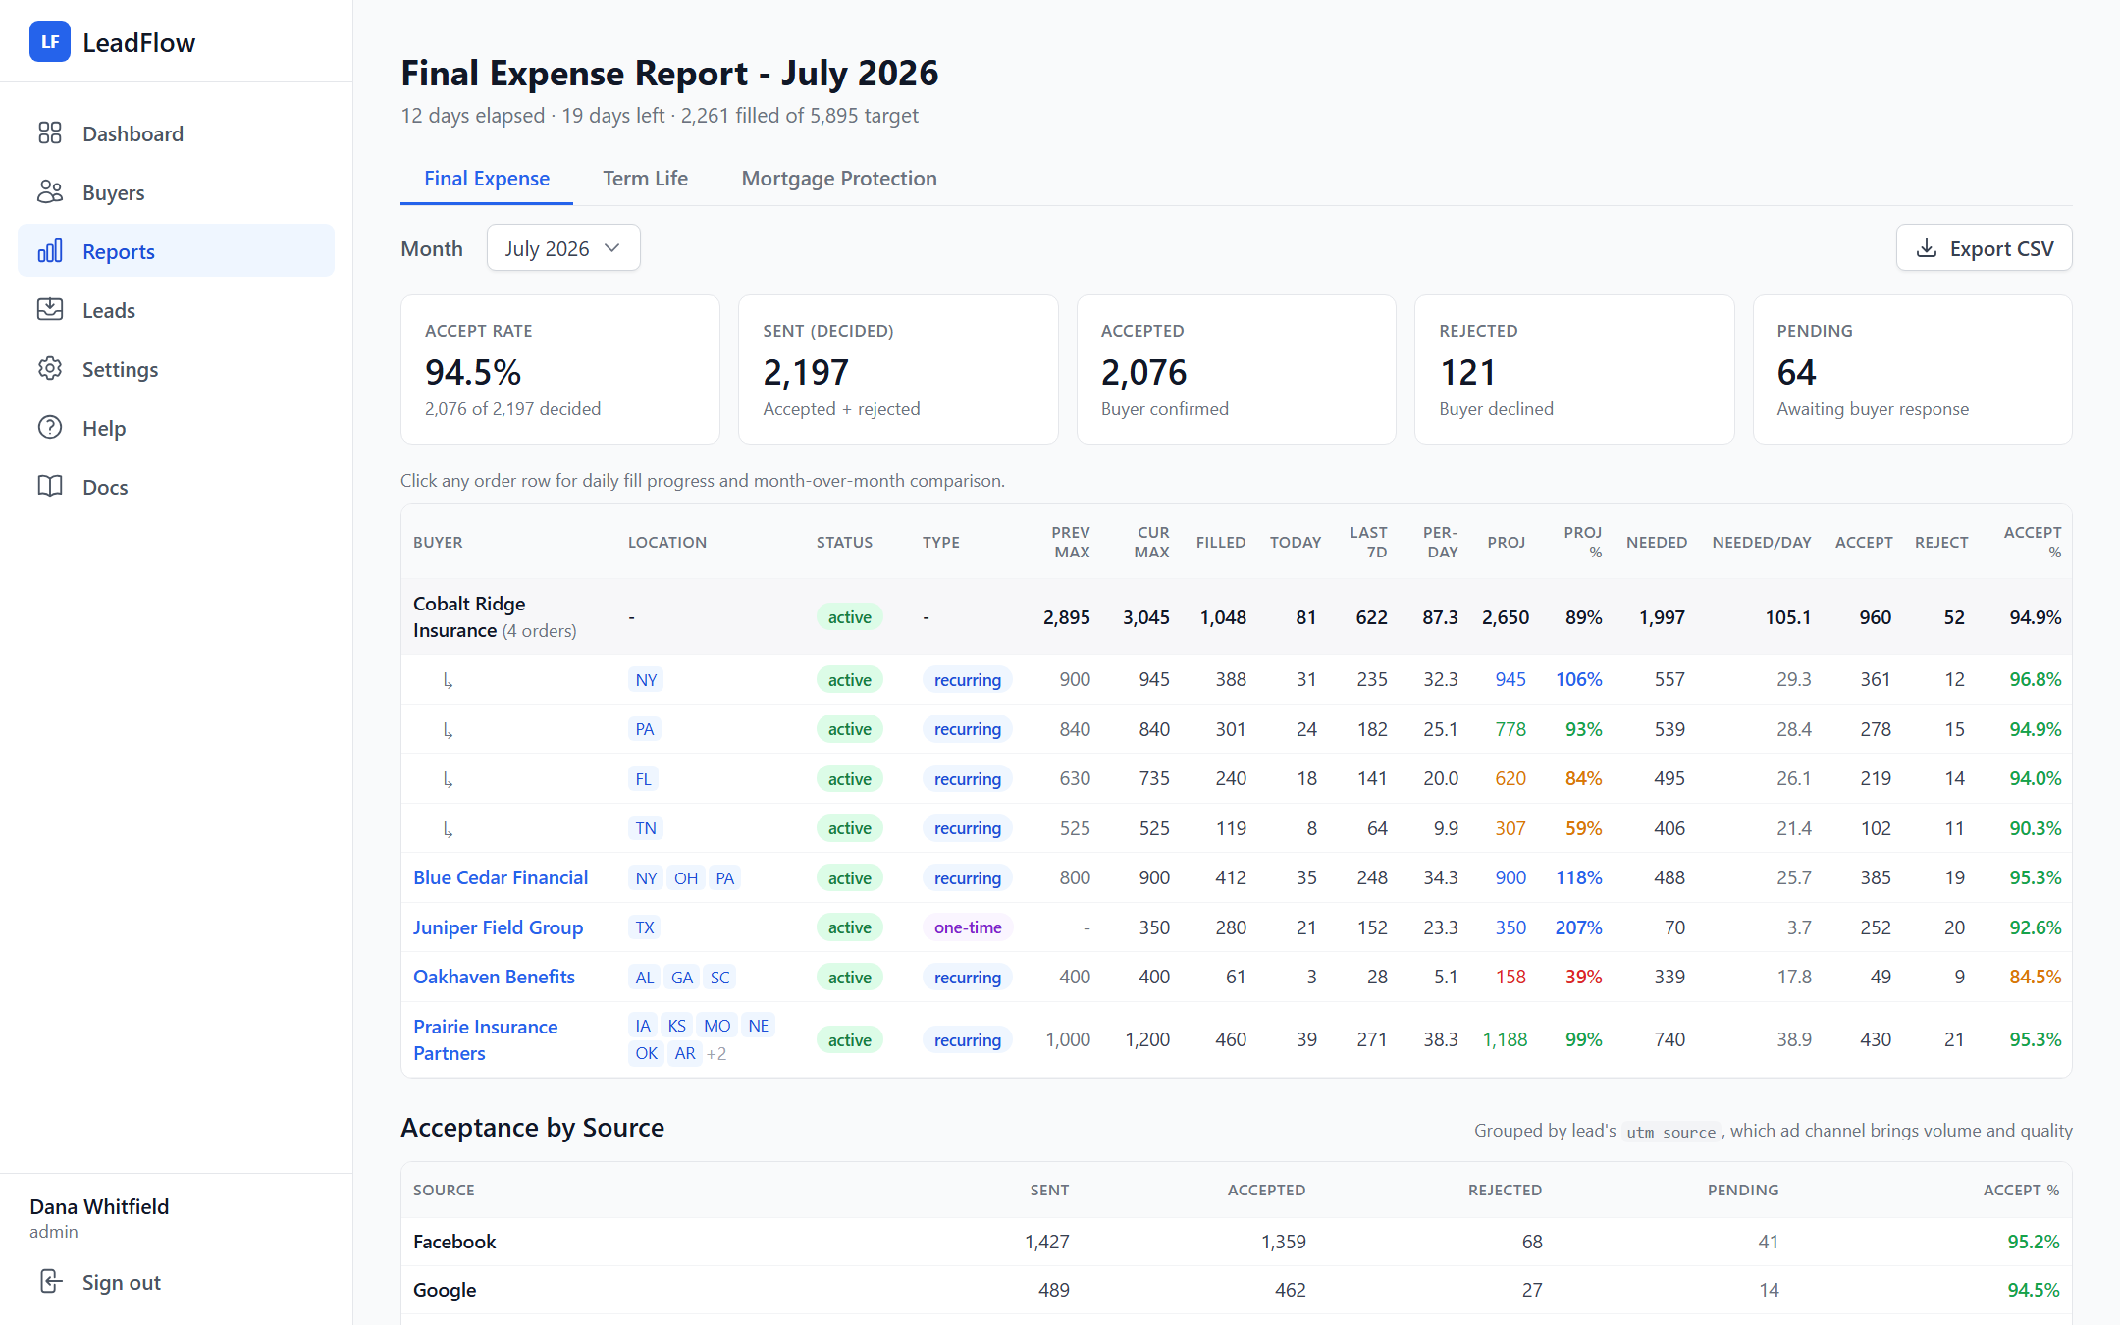Image resolution: width=2120 pixels, height=1325 pixels.
Task: Switch to the Final Expense tab
Action: coord(487,179)
